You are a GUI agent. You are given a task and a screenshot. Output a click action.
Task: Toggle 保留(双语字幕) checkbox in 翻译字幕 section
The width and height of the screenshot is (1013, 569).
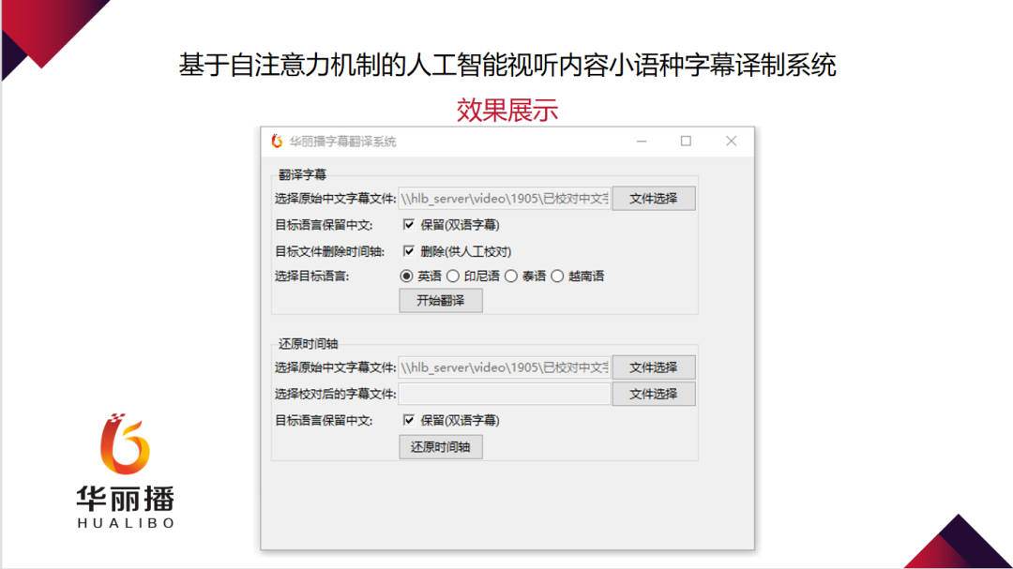408,225
